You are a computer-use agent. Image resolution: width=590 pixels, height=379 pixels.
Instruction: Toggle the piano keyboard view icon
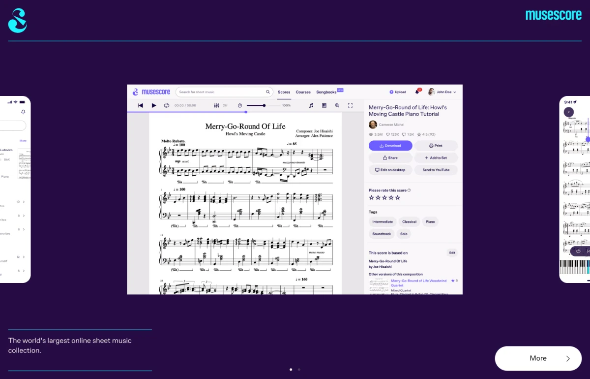point(324,105)
